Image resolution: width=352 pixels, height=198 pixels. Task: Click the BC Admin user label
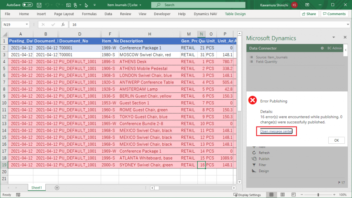[334, 48]
